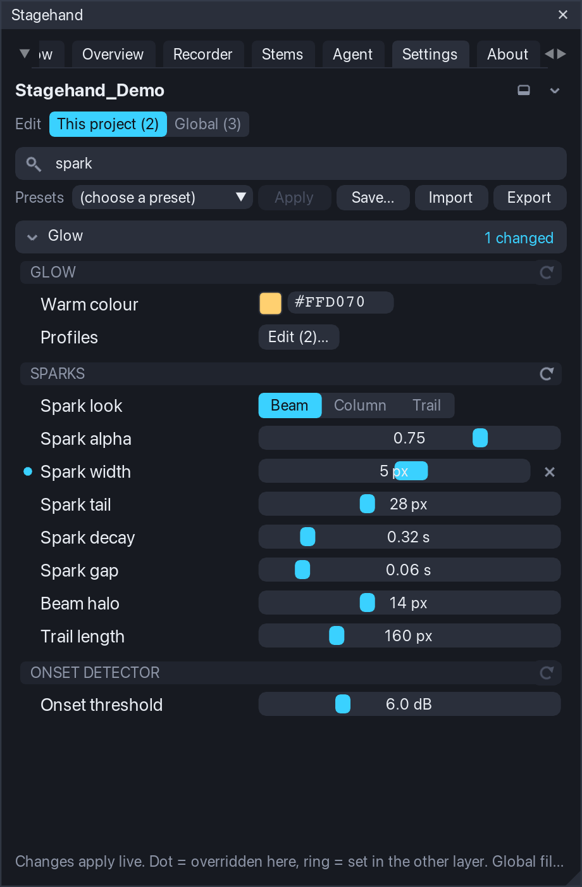The height and width of the screenshot is (887, 582).
Task: Click the Onset threshold label
Action: 102,705
